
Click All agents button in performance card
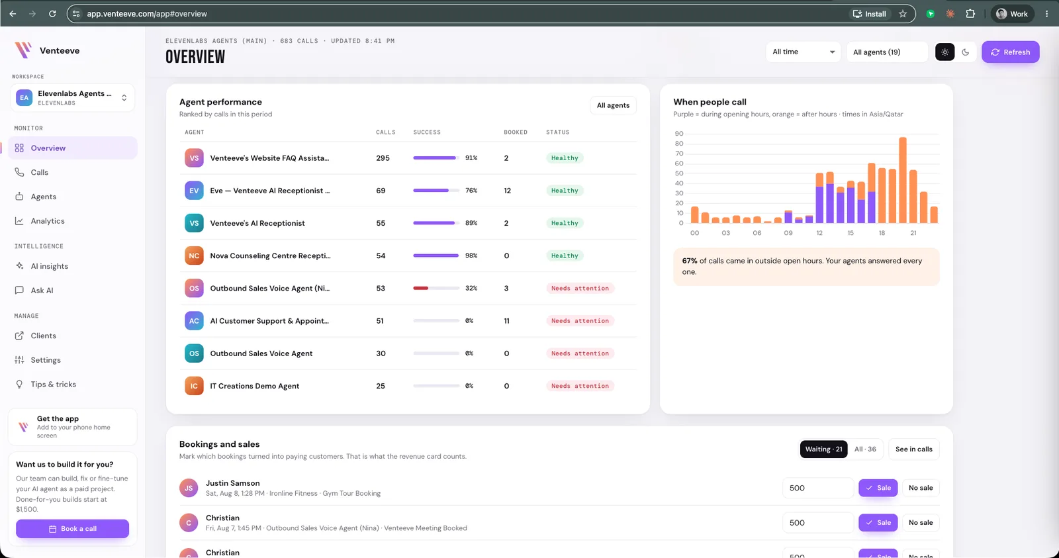613,105
